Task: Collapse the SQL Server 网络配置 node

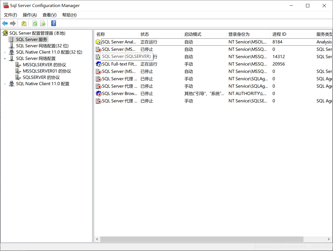Action: pyautogui.click(x=5, y=59)
